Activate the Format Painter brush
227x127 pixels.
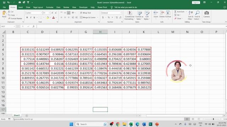coord(9,18)
